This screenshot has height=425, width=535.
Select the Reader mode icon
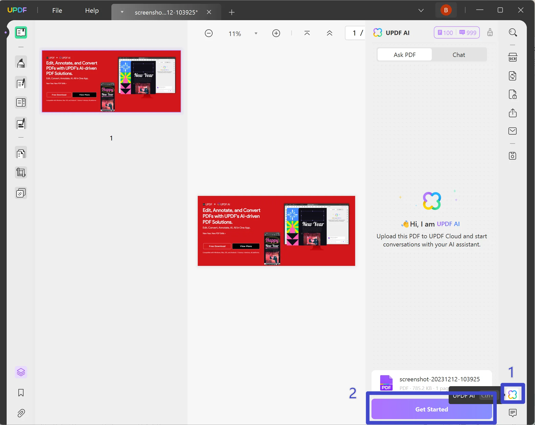[21, 32]
